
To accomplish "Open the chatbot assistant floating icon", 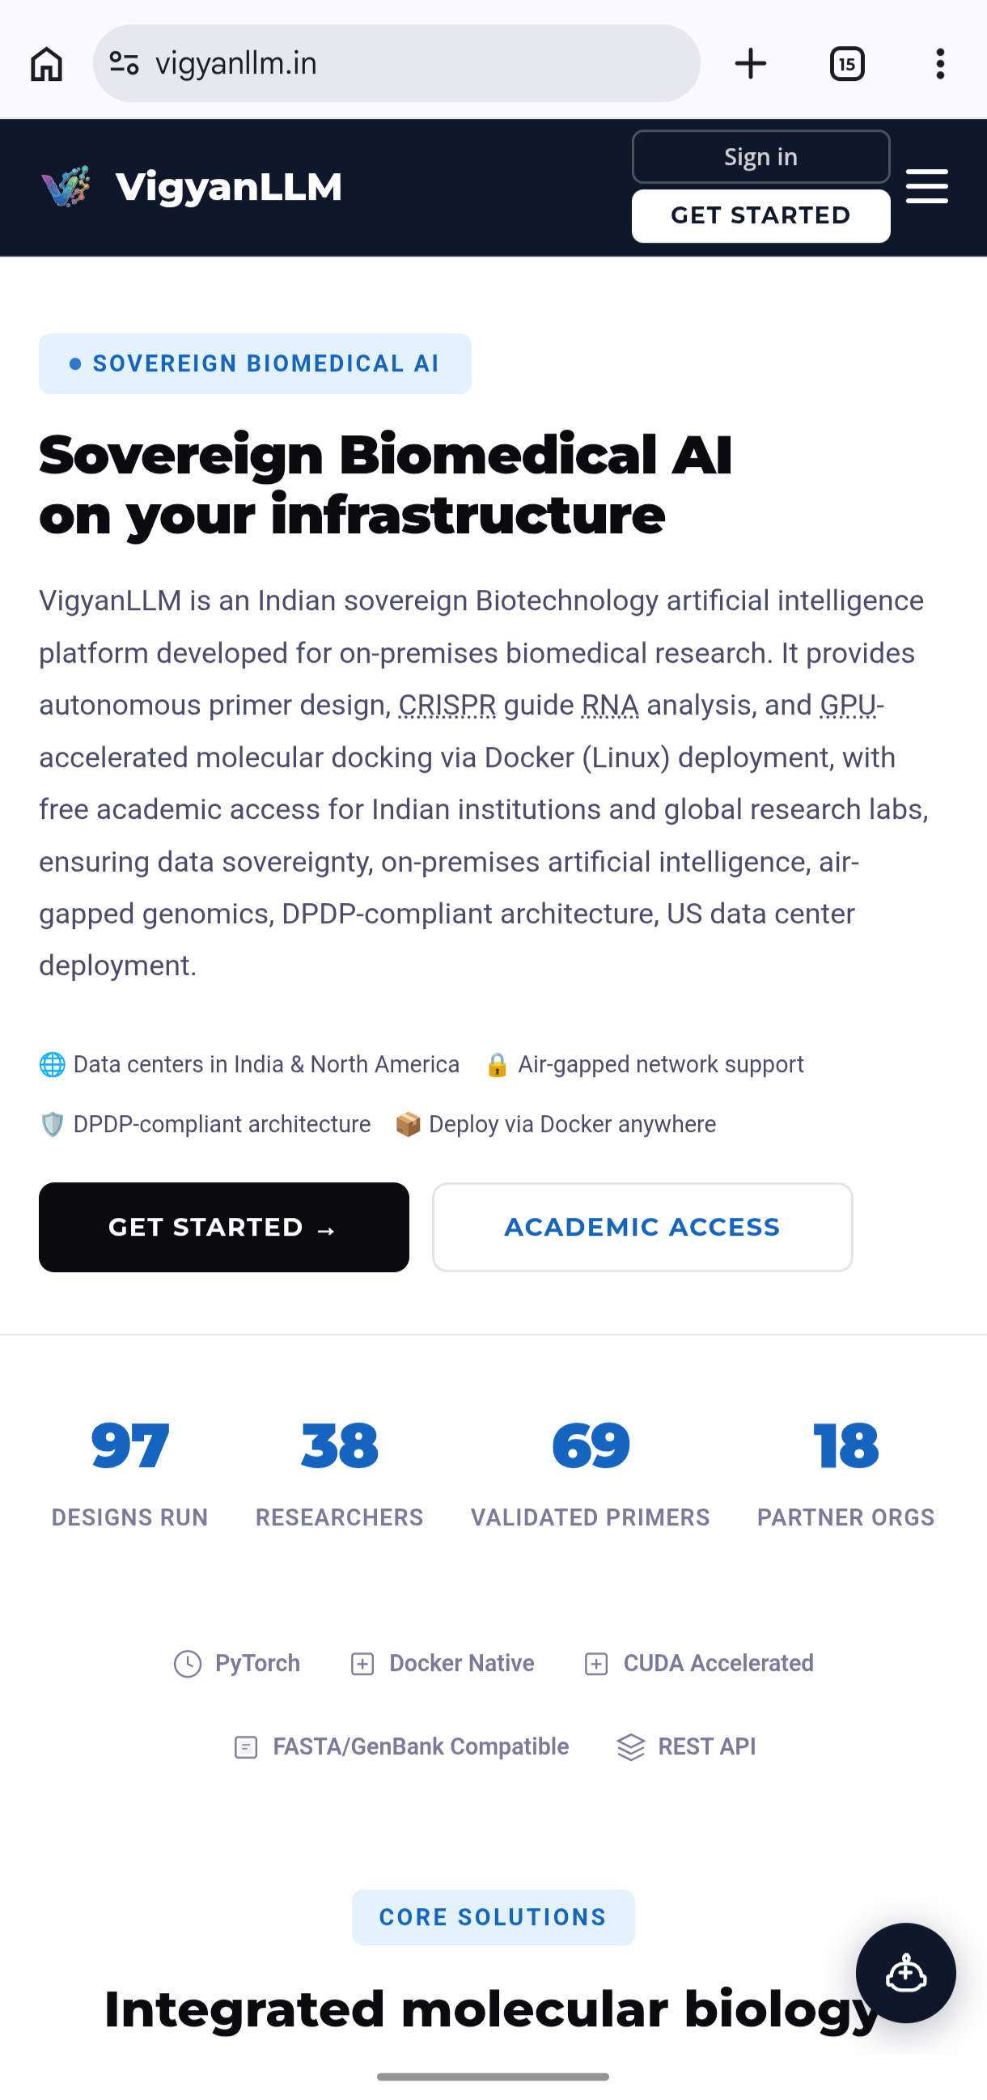I will coord(905,1973).
